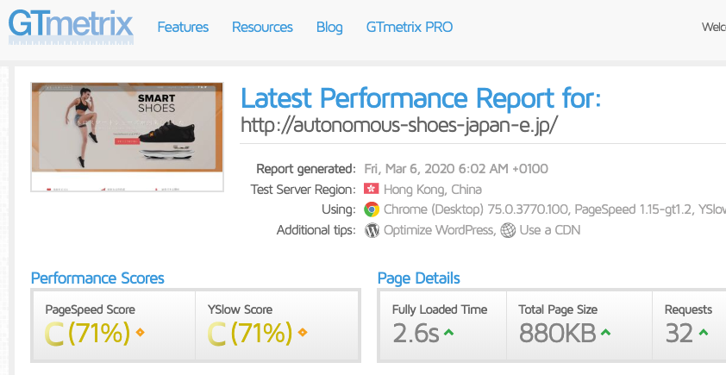
Task: Click green arrow next to 32 requests
Action: coord(704,332)
